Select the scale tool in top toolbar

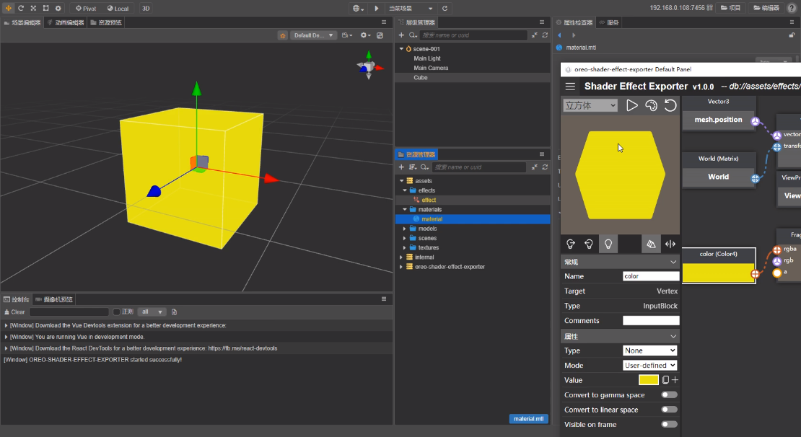tap(33, 8)
